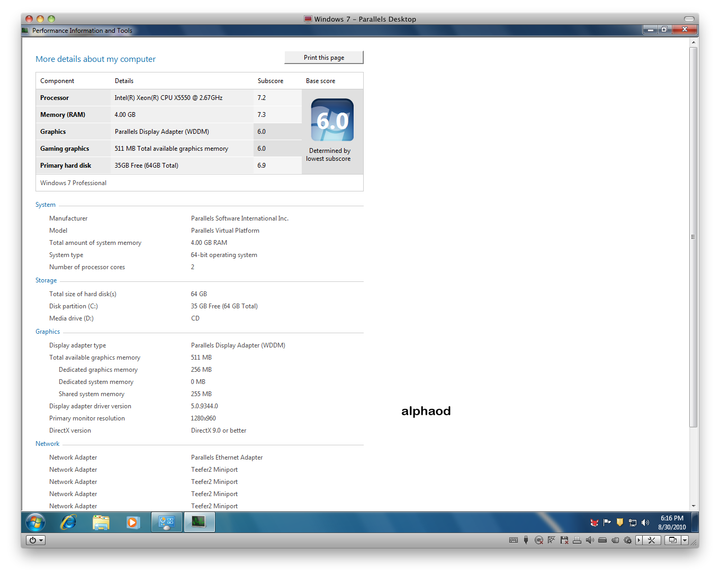Click the yellow shield tray icon
This screenshot has height=577, width=720.
pos(619,523)
